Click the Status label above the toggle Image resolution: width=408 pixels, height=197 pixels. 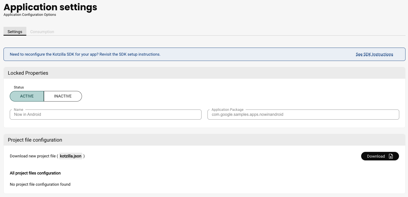pos(19,87)
